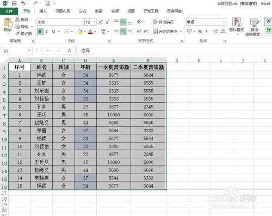The width and height of the screenshot is (272, 216).
Task: Toggle Align Left for cells
Action: click(x=116, y=32)
